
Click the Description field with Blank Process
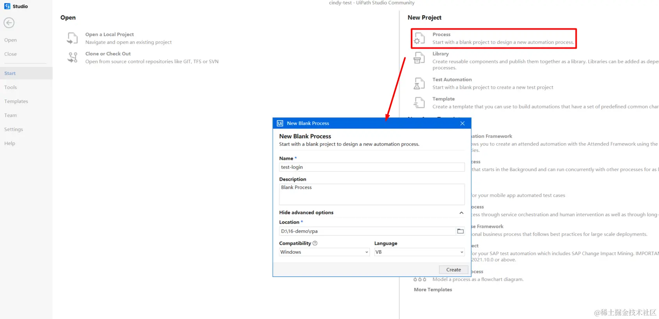coord(372,194)
